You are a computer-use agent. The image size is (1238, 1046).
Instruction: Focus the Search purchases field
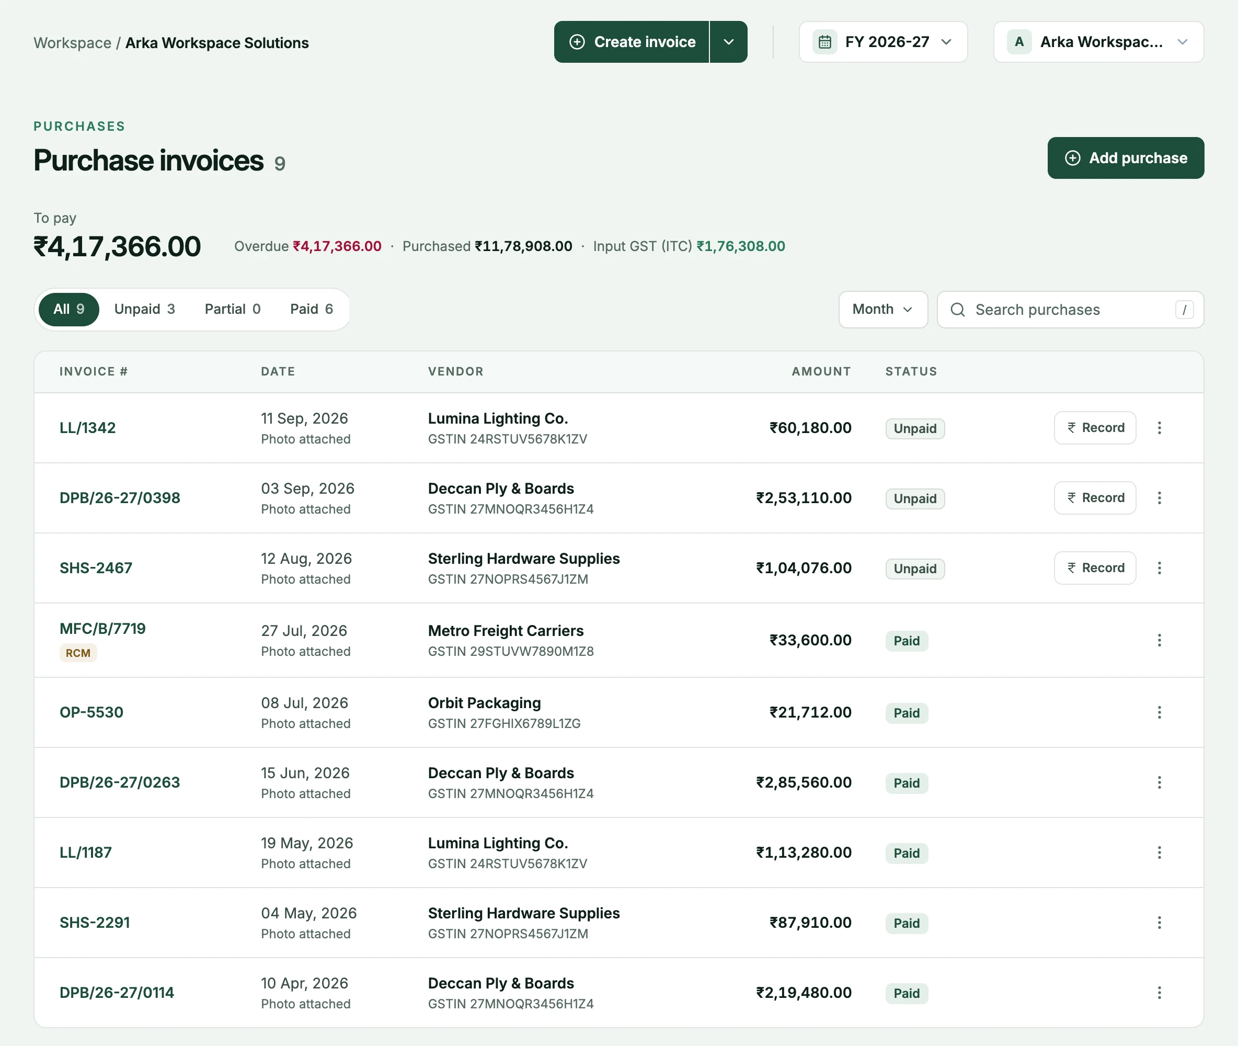click(1070, 310)
